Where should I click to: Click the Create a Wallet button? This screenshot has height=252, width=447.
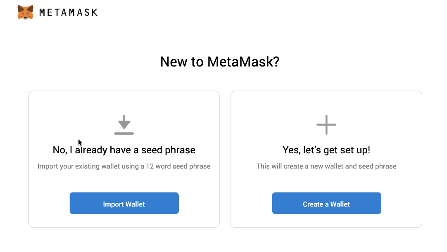click(x=326, y=203)
